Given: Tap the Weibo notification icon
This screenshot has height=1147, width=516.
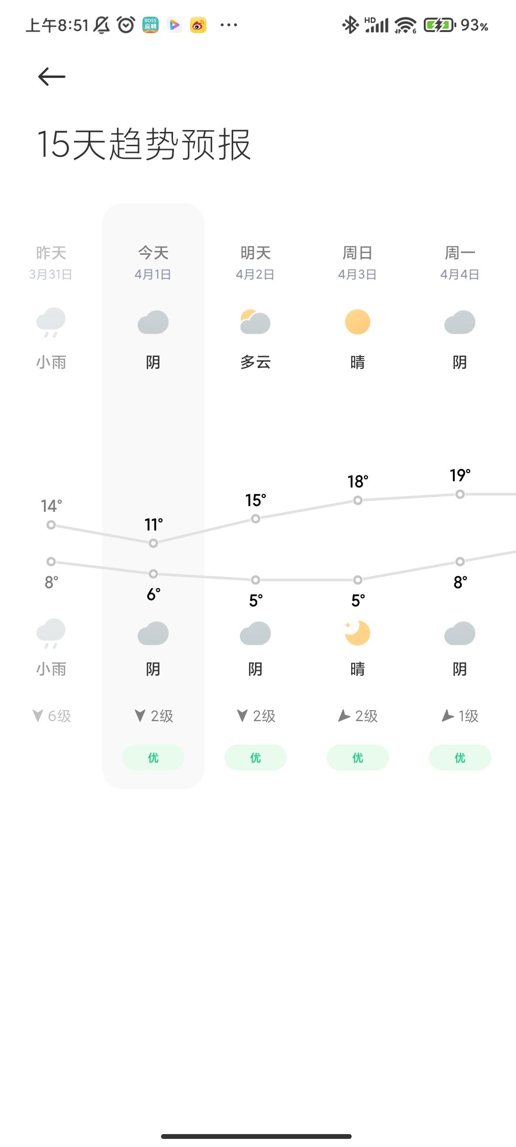Looking at the screenshot, I should click(x=198, y=25).
